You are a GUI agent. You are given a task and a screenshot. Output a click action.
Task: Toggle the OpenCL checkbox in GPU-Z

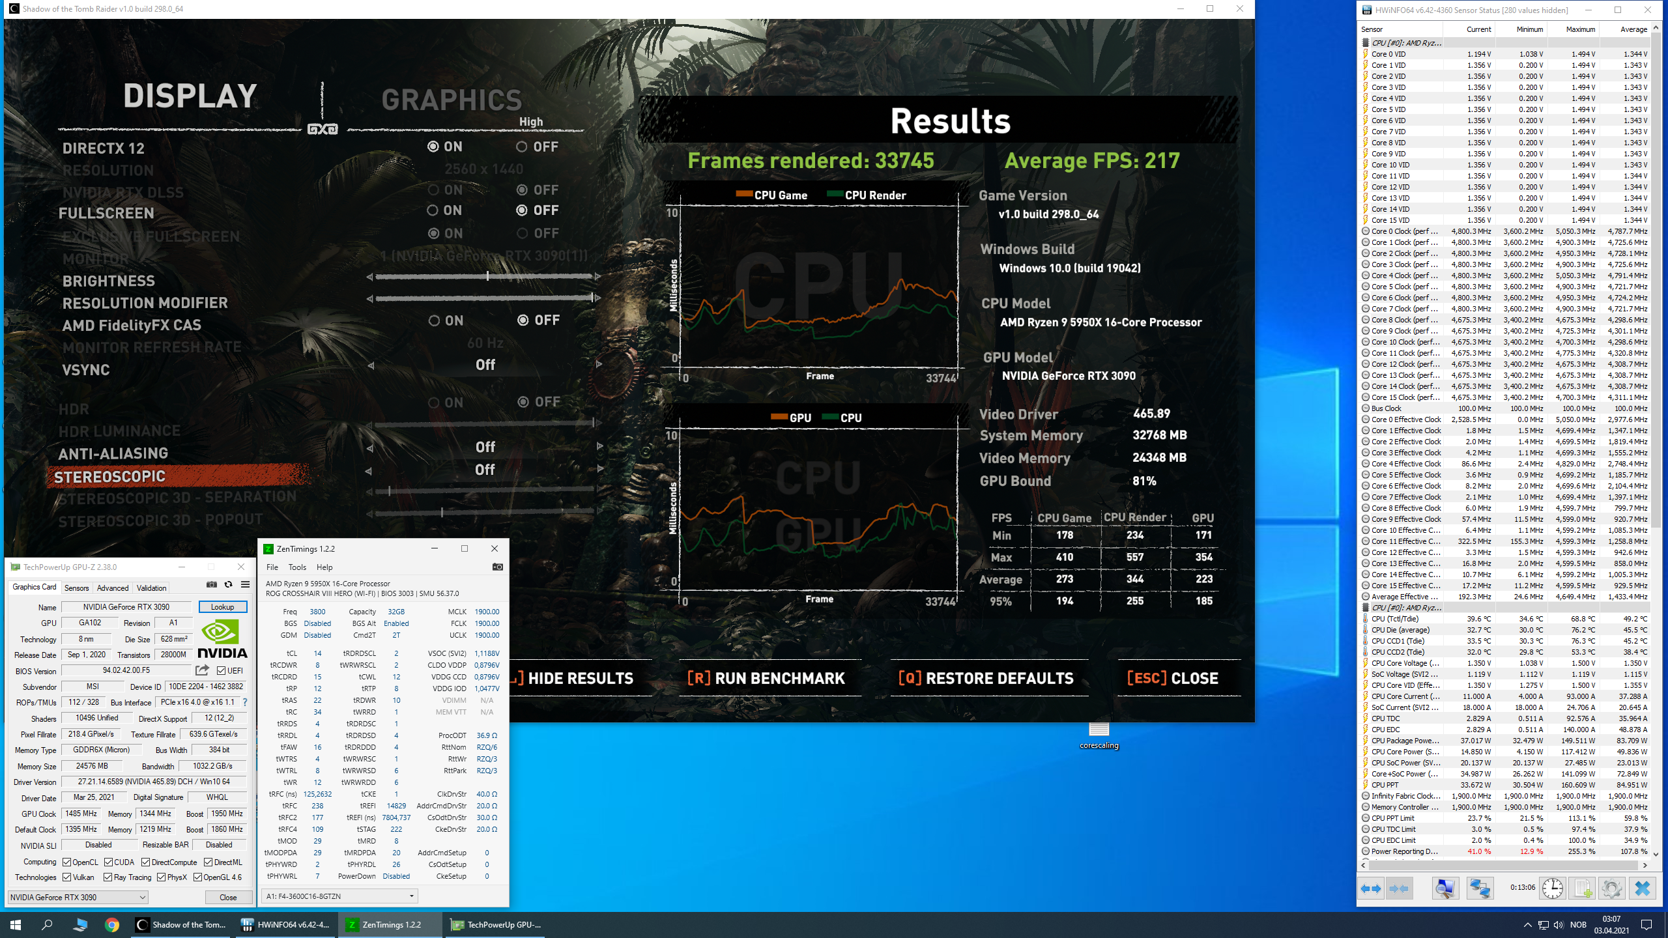click(x=66, y=862)
